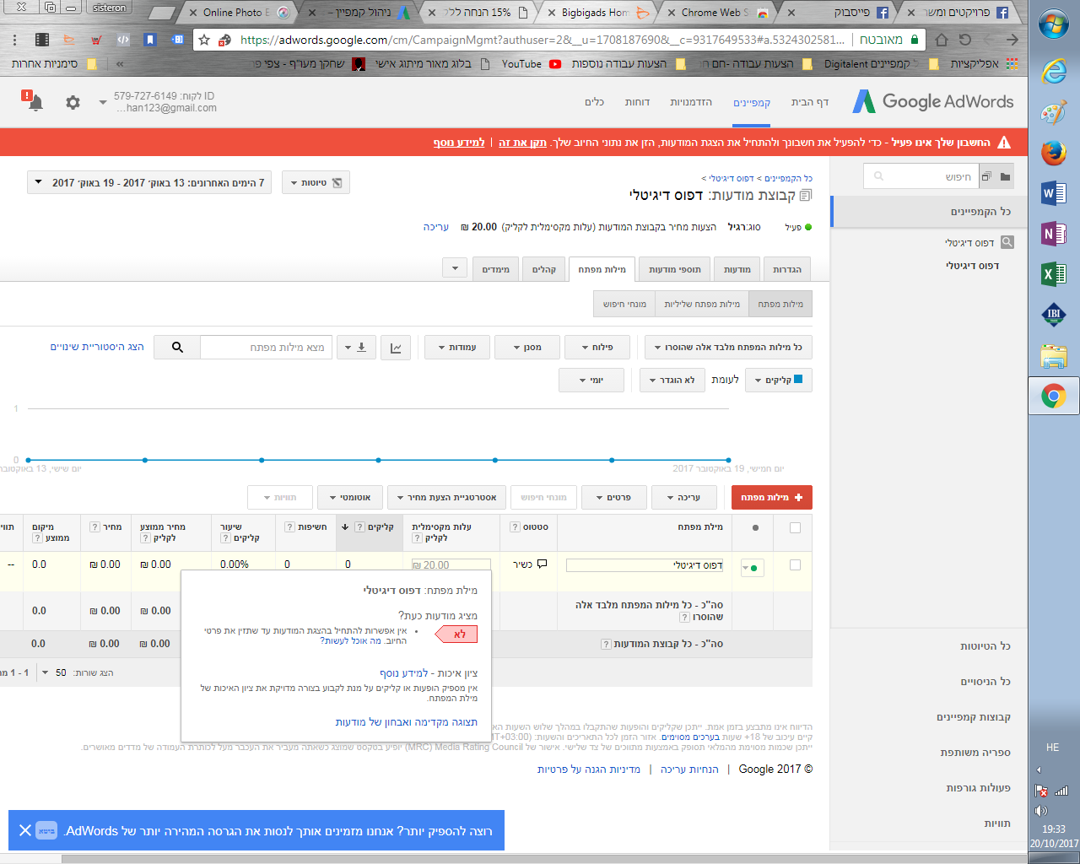Click the bookmark star in the address bar
1080x864 pixels.
coord(204,40)
